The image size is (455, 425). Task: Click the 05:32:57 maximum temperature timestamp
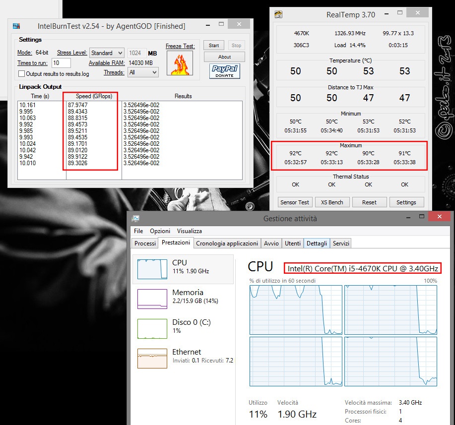pos(295,162)
